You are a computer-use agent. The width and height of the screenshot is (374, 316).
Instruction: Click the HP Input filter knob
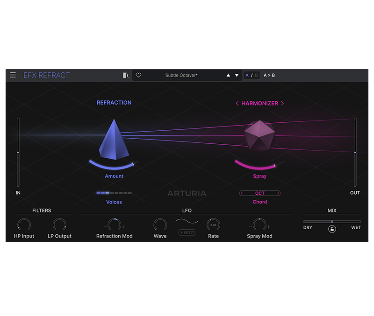coord(24,225)
